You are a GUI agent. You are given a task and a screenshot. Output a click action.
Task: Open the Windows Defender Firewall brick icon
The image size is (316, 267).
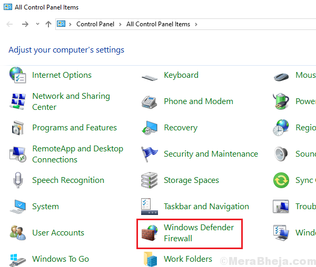pos(150,233)
